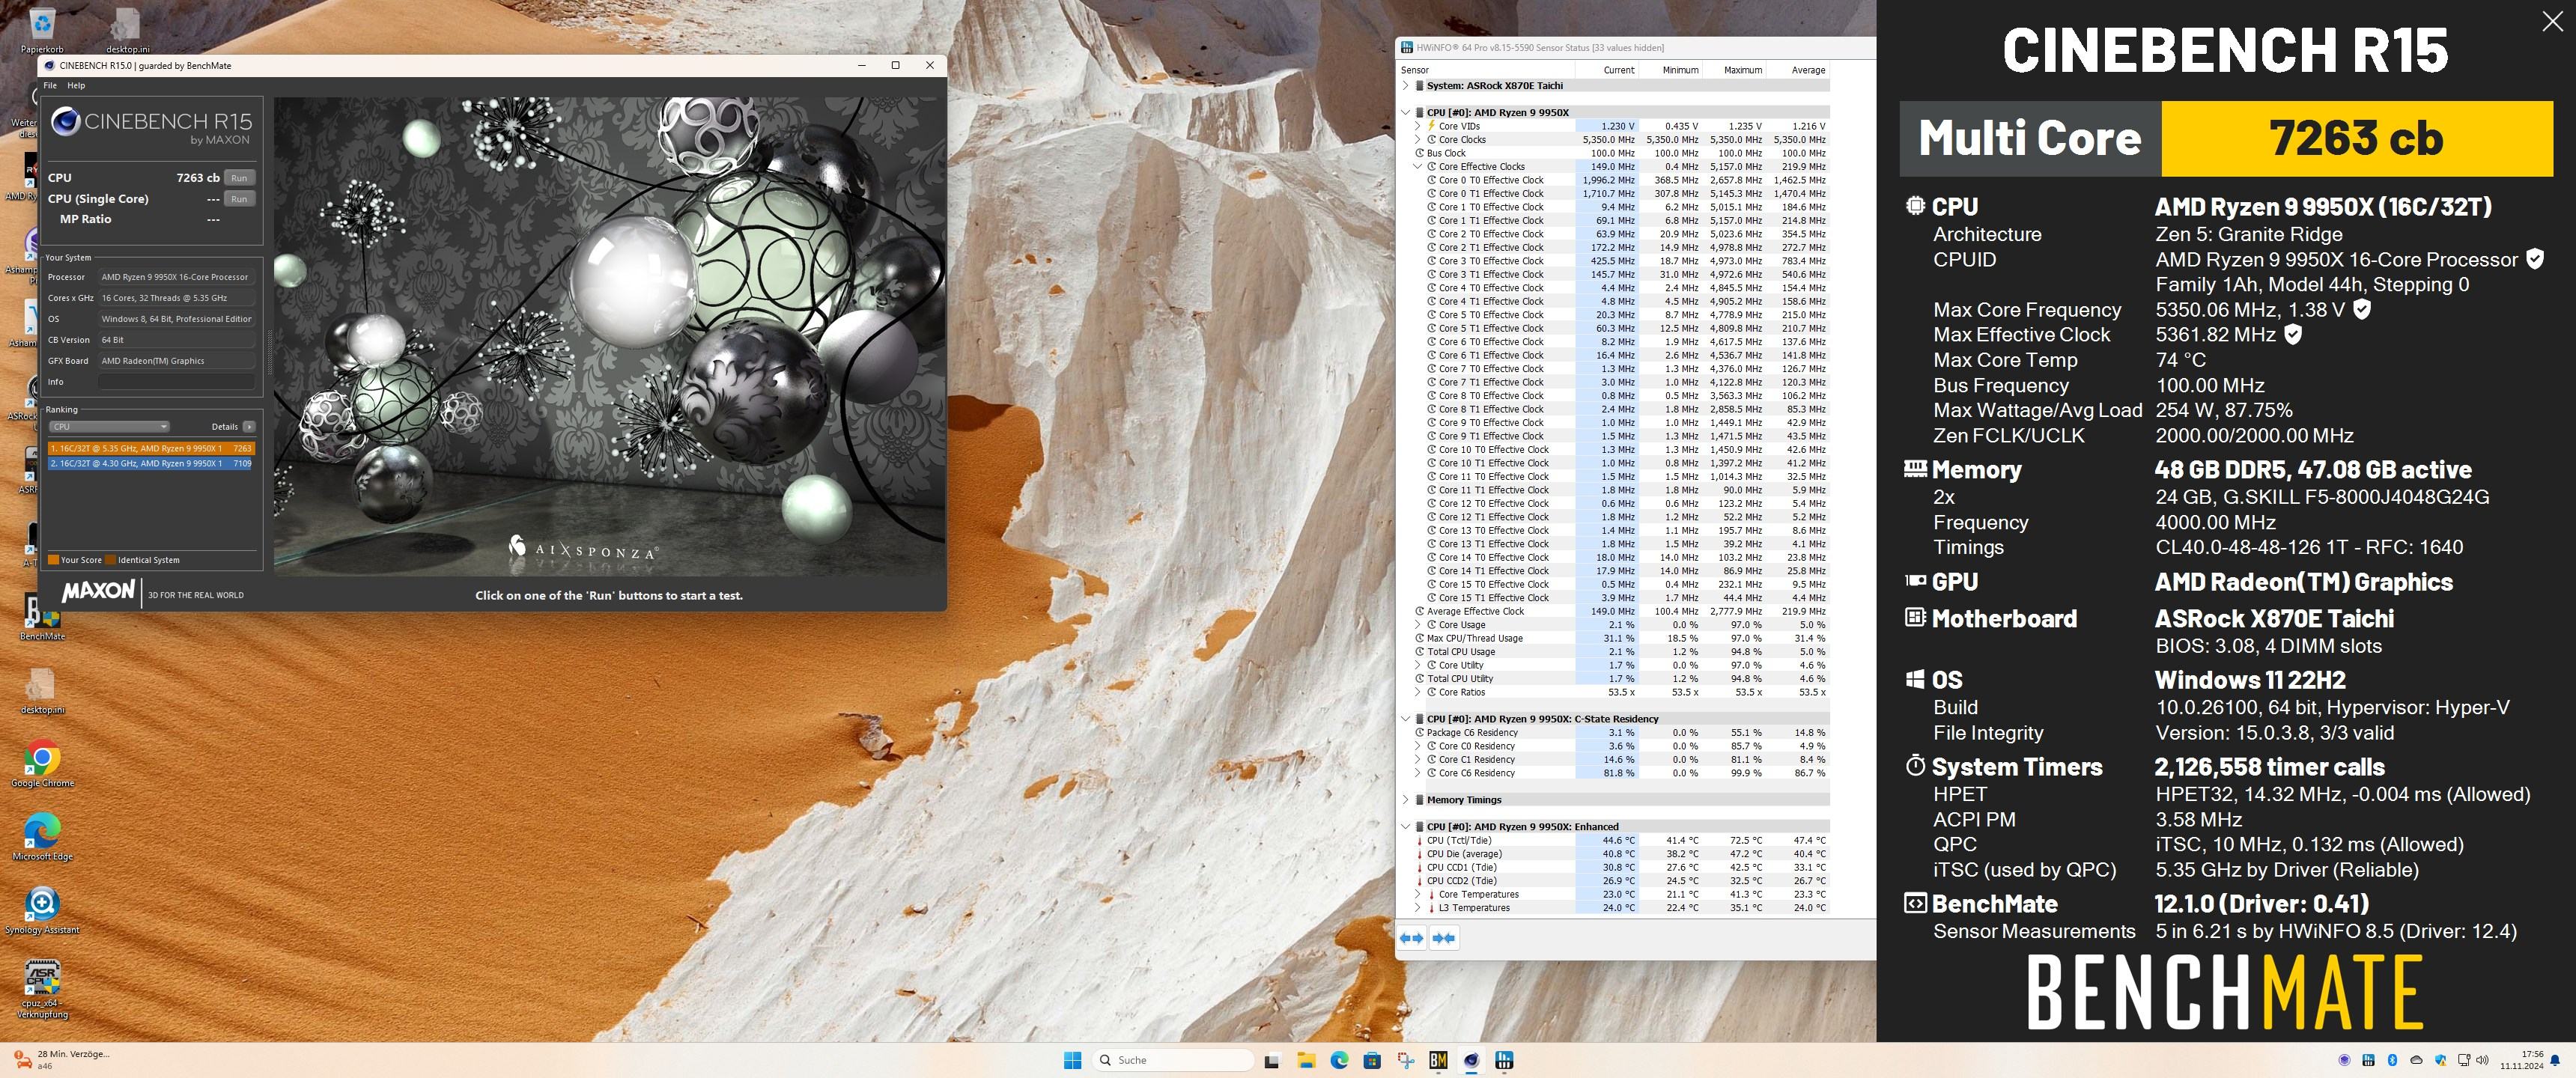Viewport: 2576px width, 1078px height.
Task: Collapse the Core Effective Clocks row
Action: pyautogui.click(x=1418, y=167)
